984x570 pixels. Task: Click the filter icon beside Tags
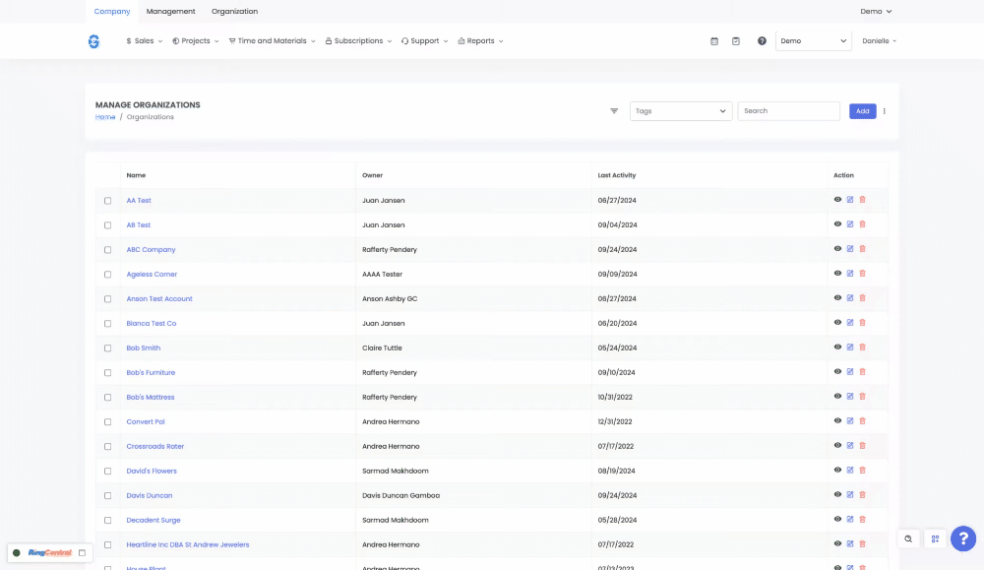614,111
